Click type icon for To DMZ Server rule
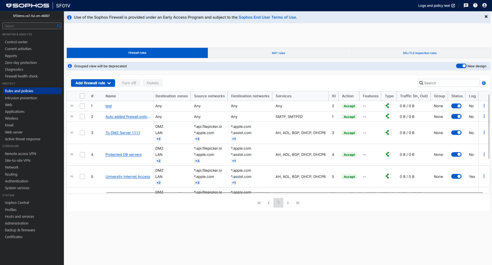 click(387, 133)
